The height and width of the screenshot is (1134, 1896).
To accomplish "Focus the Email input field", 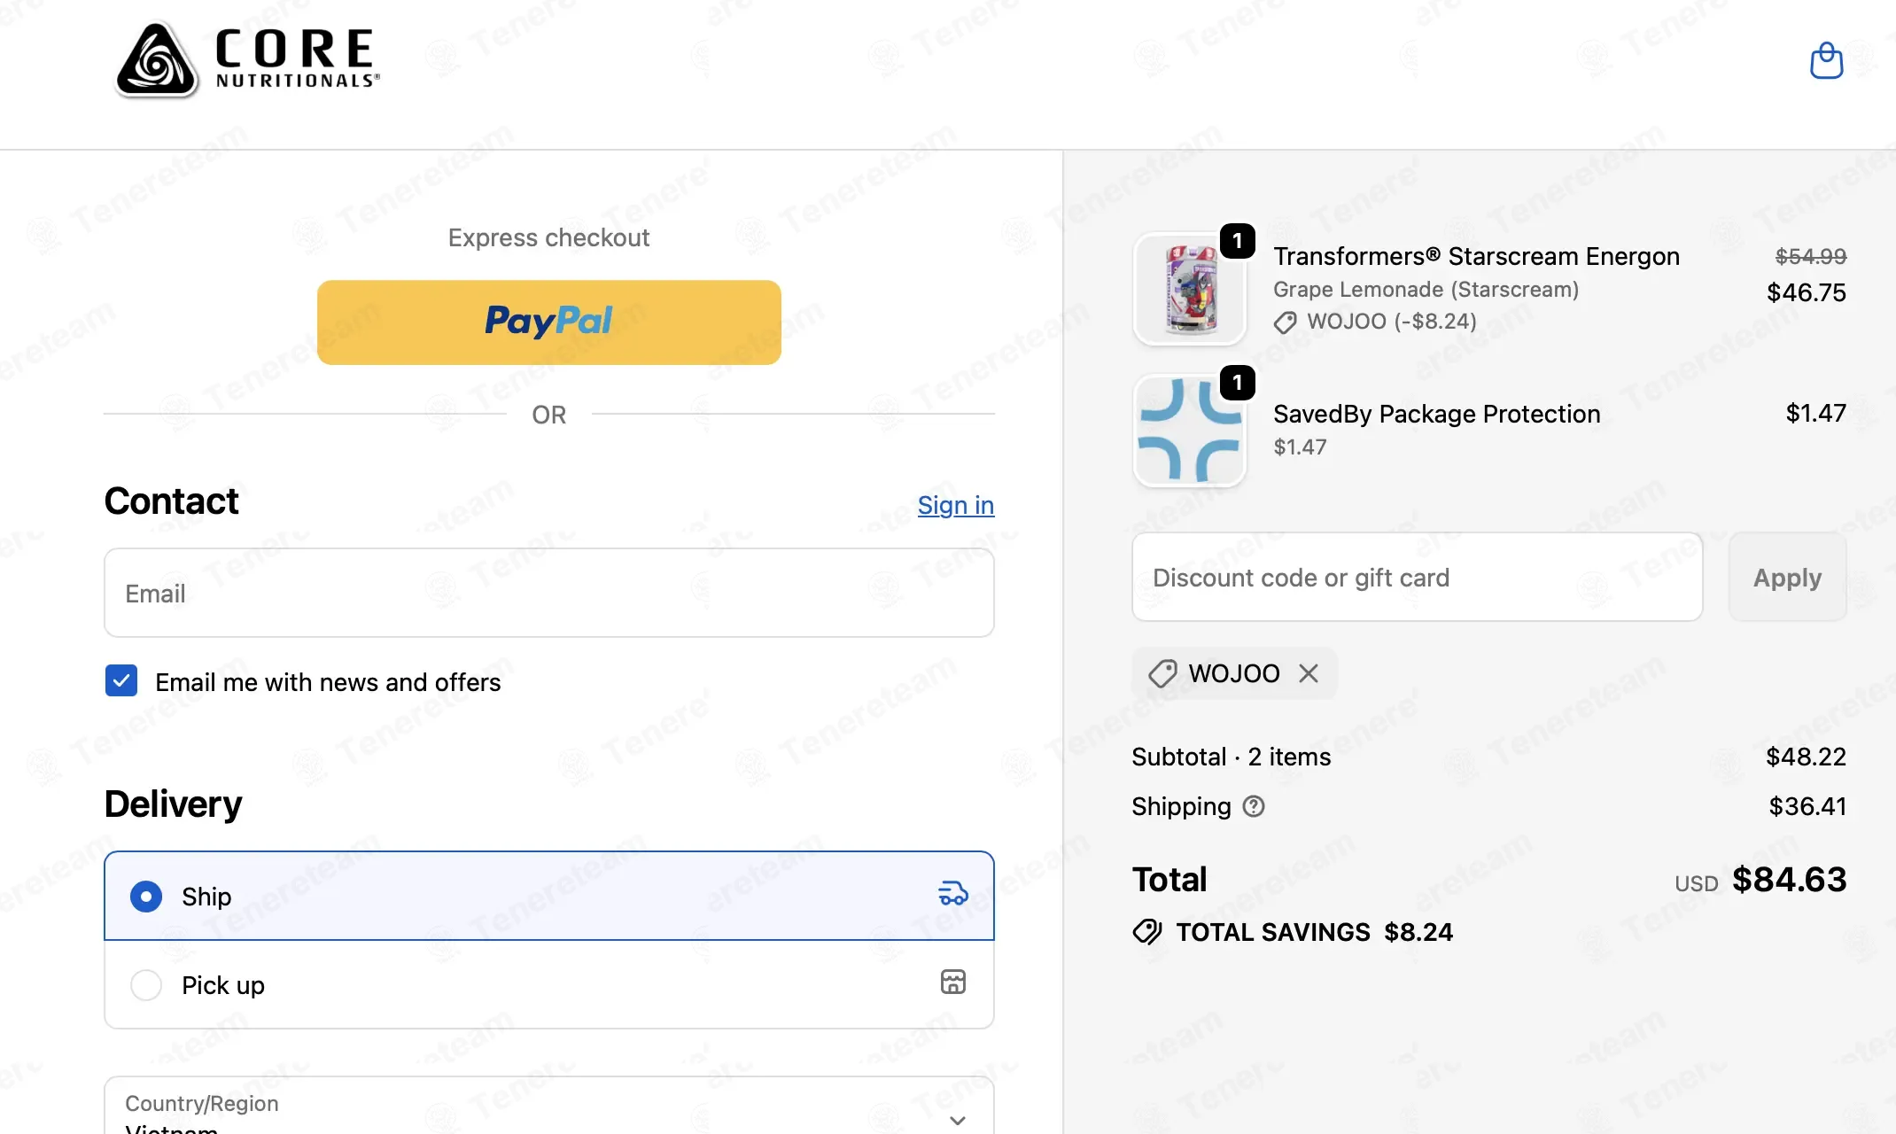I will pos(548,593).
